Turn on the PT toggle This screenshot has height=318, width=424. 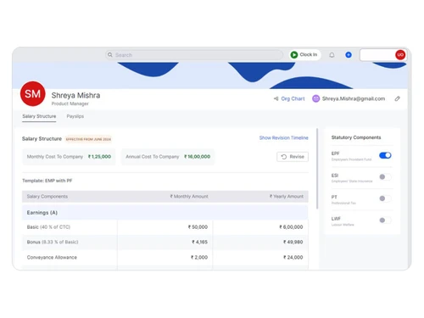click(385, 198)
